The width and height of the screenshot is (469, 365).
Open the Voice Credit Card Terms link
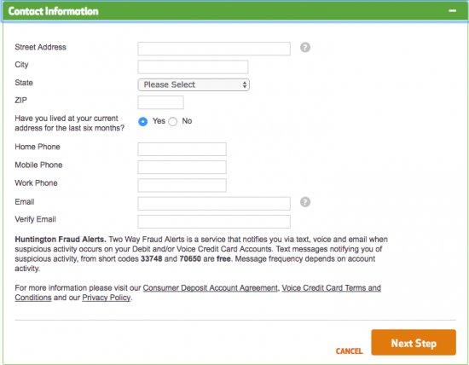click(331, 287)
